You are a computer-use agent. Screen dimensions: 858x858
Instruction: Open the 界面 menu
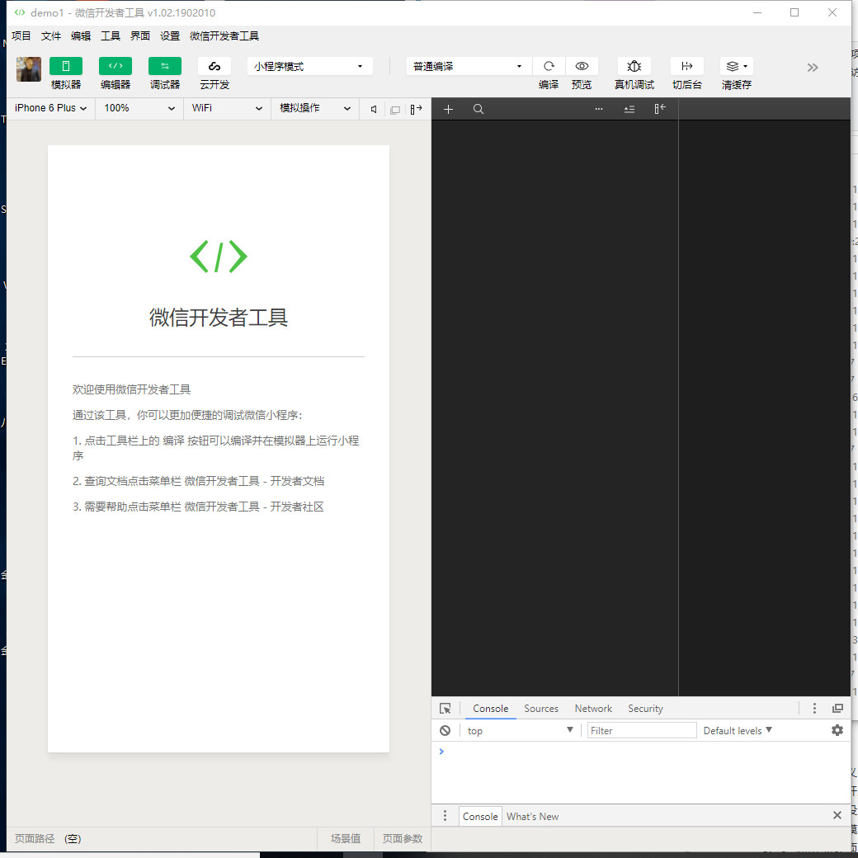[140, 36]
